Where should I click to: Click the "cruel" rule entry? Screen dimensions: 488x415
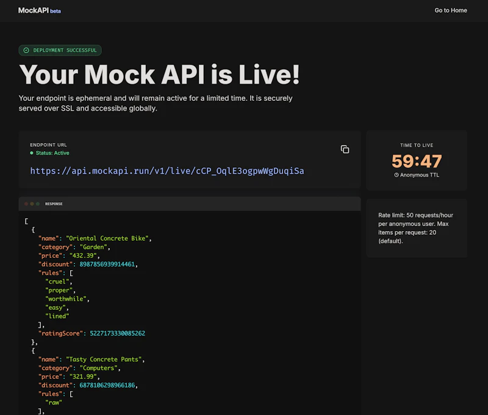[57, 282]
